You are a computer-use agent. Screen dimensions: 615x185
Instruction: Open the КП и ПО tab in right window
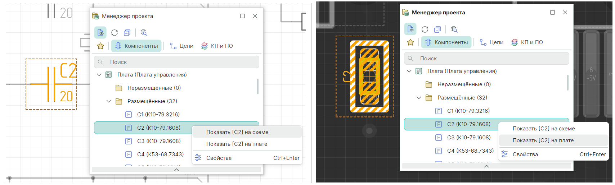click(x=527, y=42)
